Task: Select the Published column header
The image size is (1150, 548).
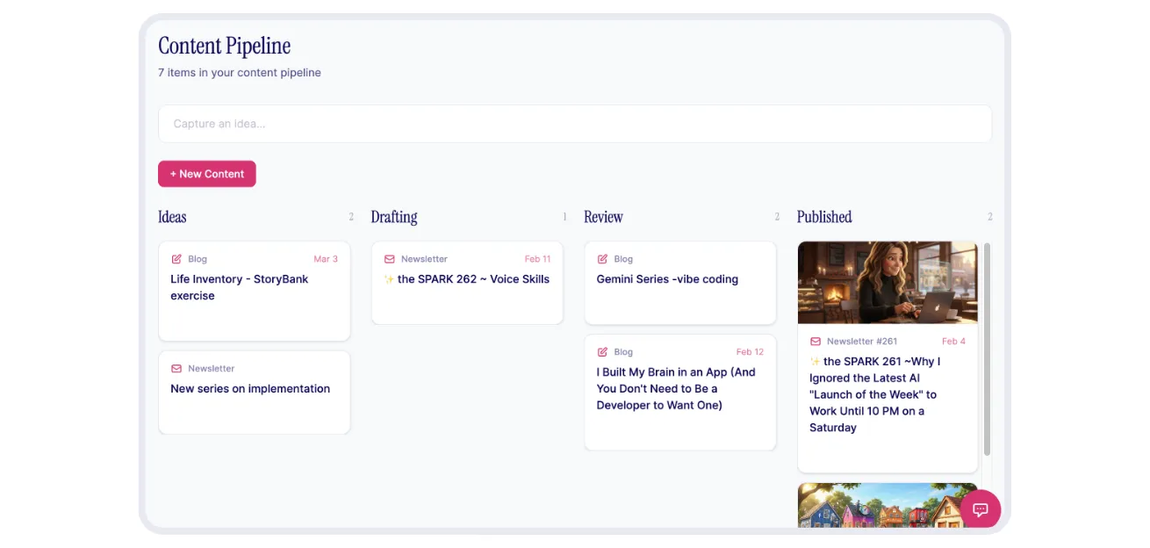Action: point(824,217)
